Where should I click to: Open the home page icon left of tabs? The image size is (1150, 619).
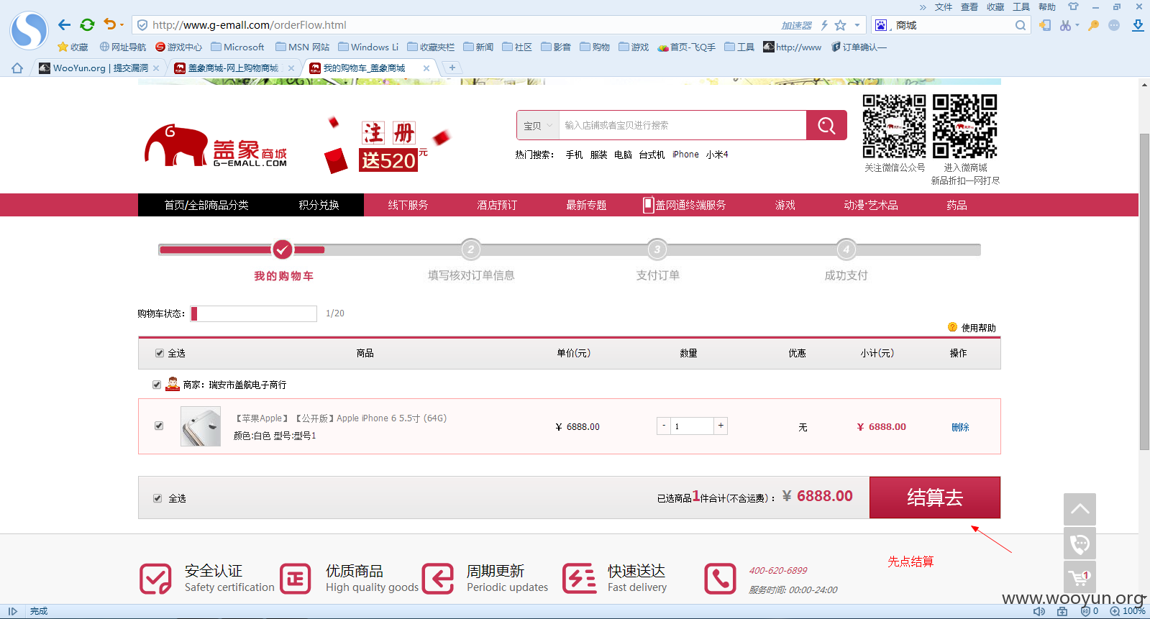tap(17, 68)
